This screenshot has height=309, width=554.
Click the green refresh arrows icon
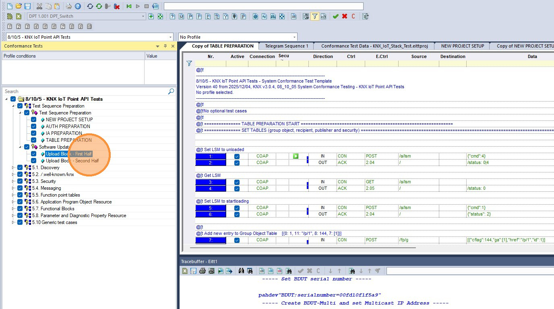[x=99, y=6]
